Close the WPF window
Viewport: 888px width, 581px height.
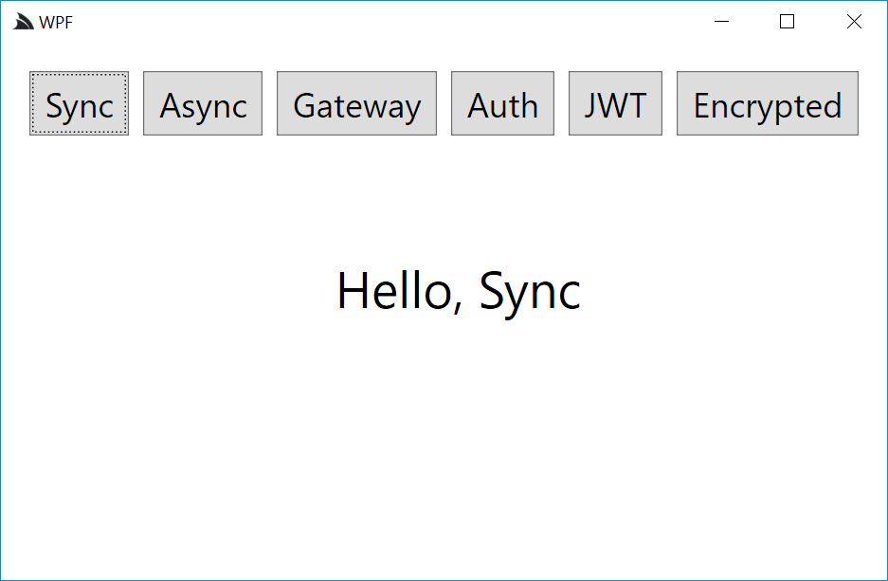click(x=854, y=22)
